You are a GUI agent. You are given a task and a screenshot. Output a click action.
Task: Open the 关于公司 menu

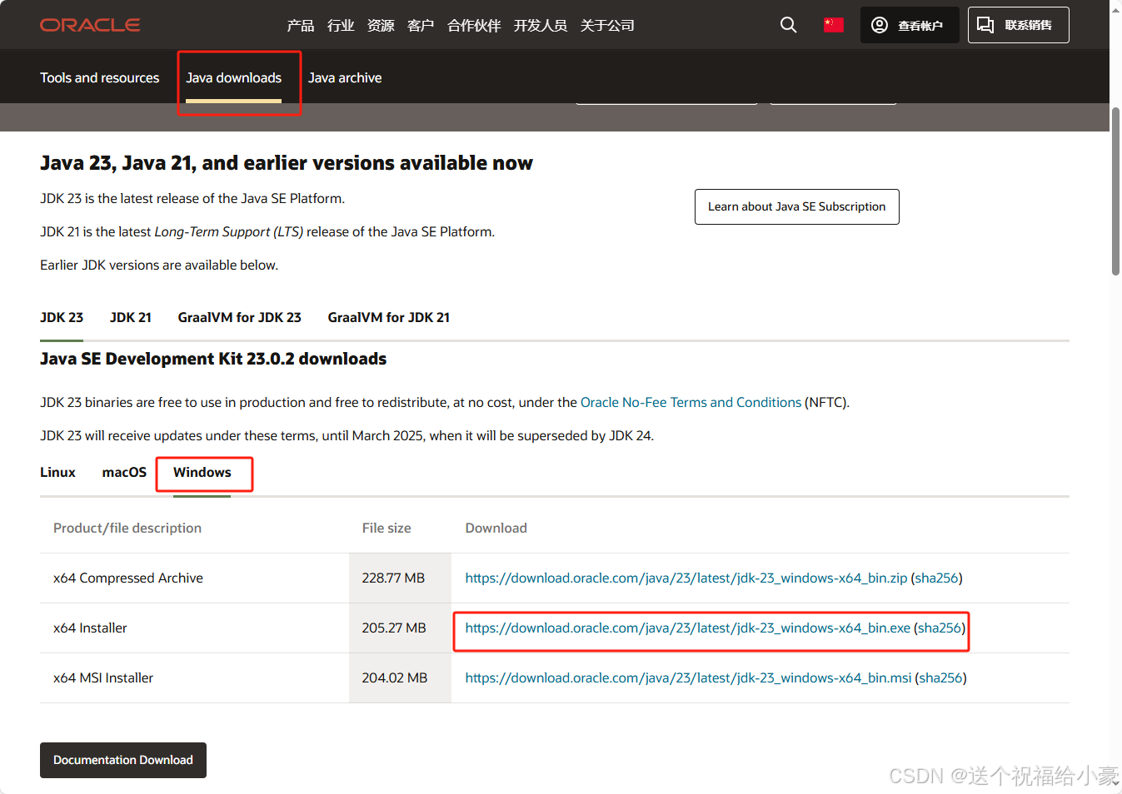pyautogui.click(x=607, y=26)
